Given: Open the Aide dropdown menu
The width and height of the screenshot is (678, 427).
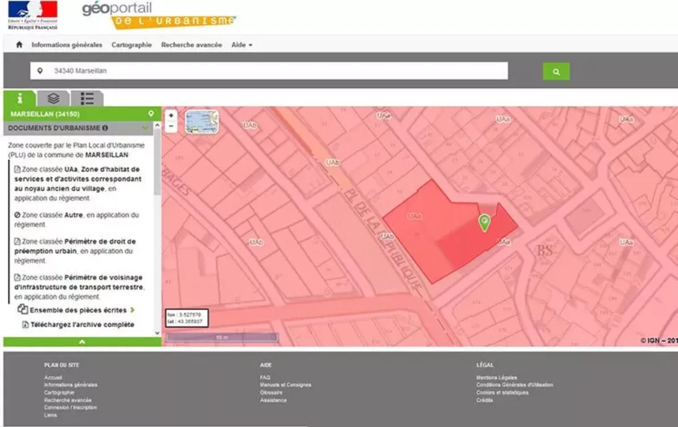Looking at the screenshot, I should (241, 45).
